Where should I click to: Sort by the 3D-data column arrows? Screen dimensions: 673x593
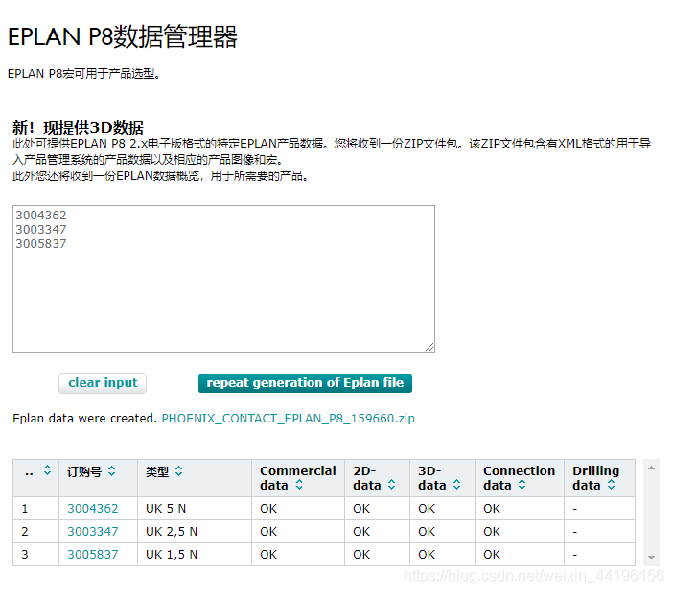tap(456, 486)
